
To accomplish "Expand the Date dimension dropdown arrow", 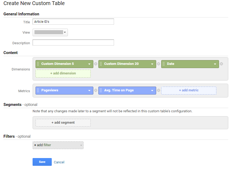I will point(215,64).
